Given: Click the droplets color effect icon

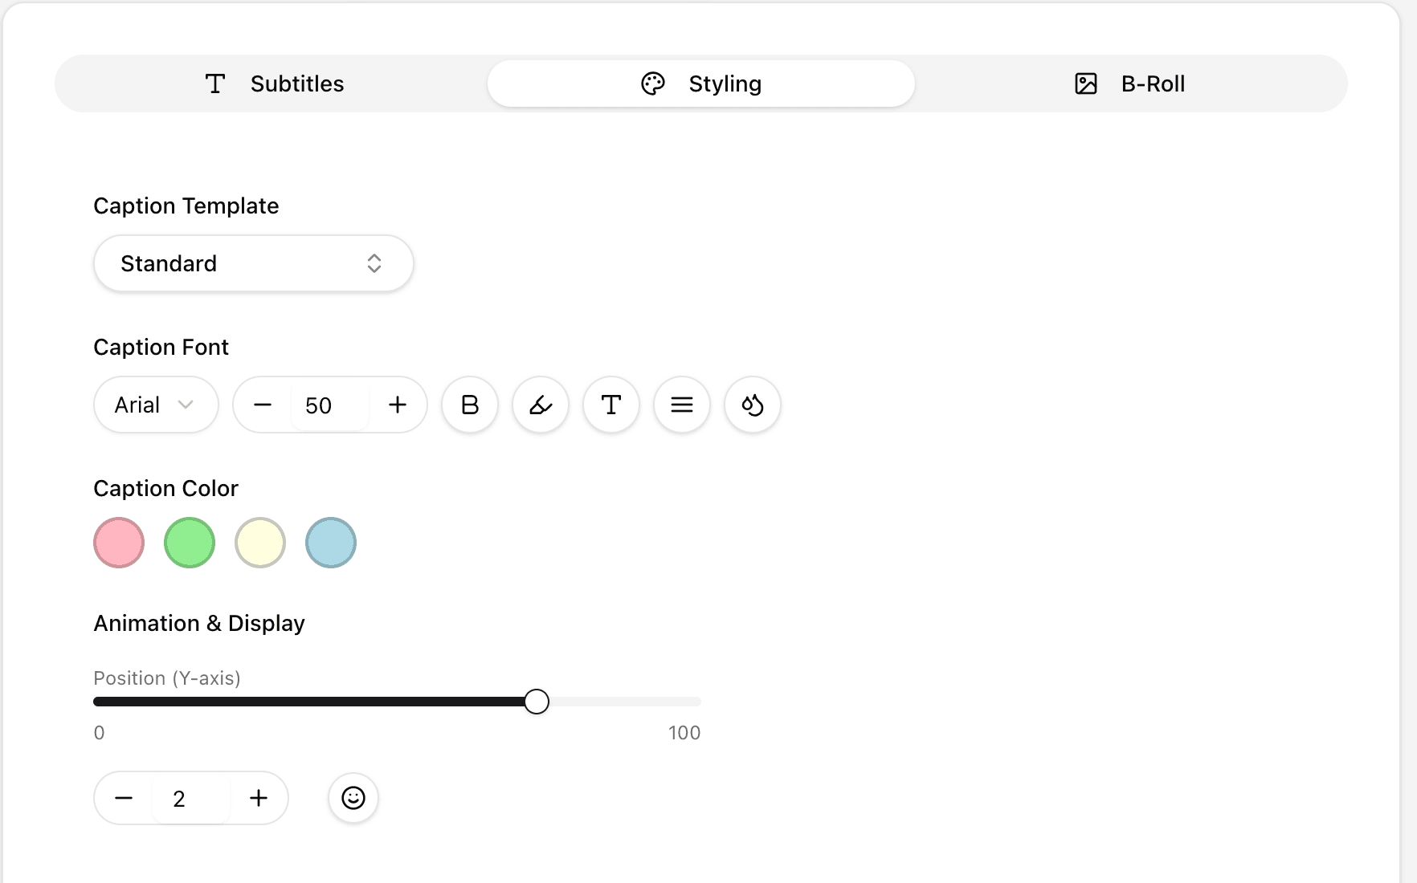Looking at the screenshot, I should pos(753,405).
